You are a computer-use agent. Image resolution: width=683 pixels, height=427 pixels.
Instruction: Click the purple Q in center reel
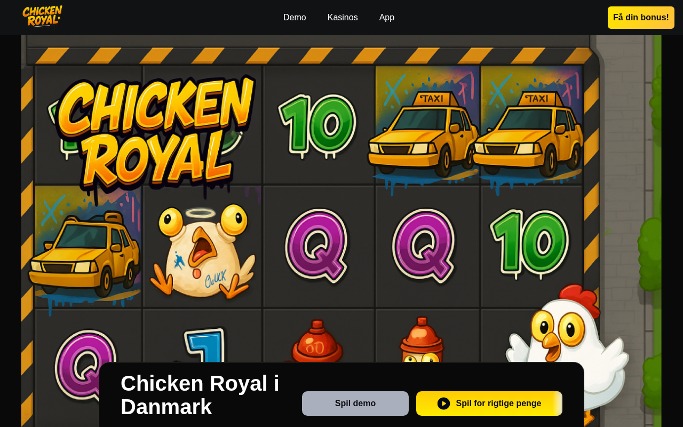click(x=317, y=246)
